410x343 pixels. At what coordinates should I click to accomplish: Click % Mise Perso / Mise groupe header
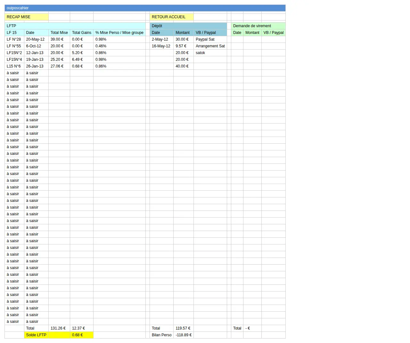[x=119, y=33]
